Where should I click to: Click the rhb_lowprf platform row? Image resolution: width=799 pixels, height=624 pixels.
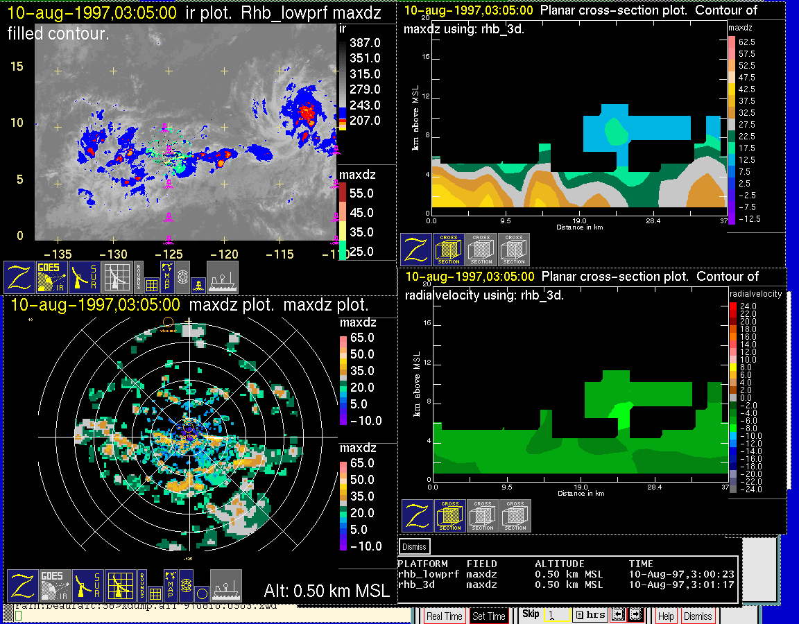point(566,574)
